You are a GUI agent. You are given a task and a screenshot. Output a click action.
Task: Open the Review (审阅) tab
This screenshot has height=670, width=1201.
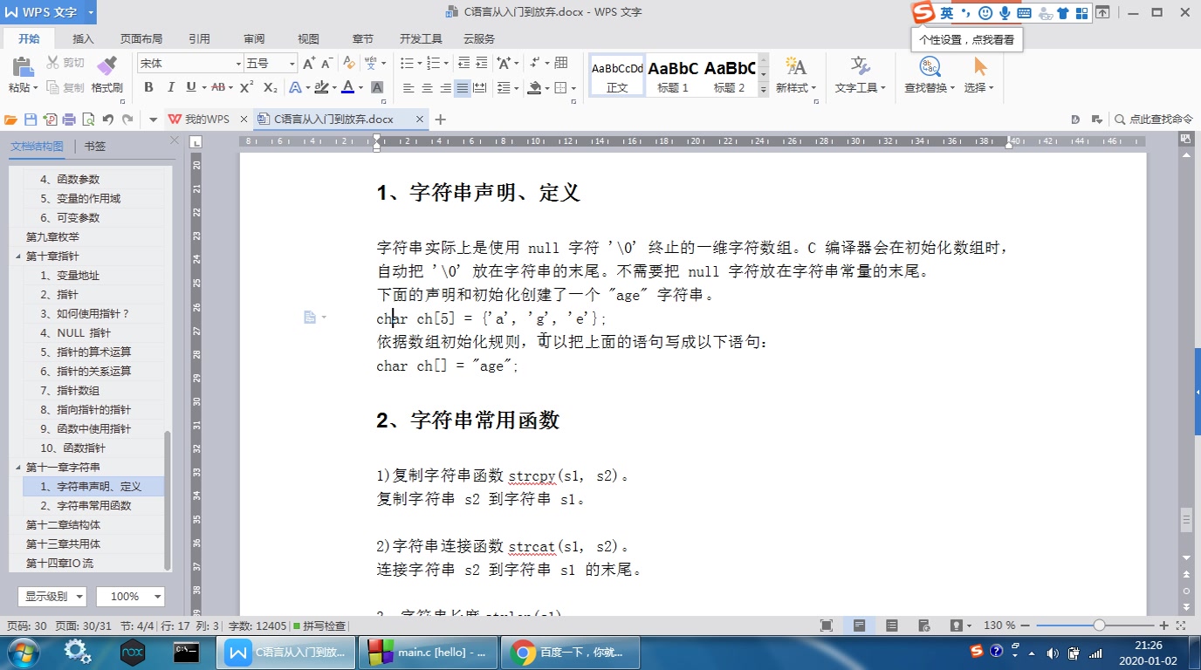click(x=254, y=39)
